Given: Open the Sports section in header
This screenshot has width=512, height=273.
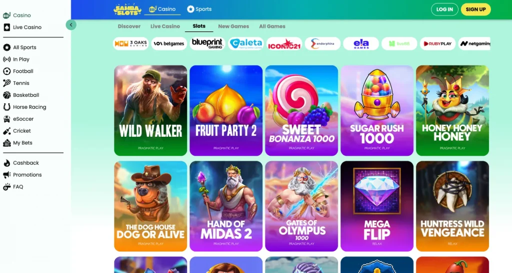Looking at the screenshot, I should [199, 9].
